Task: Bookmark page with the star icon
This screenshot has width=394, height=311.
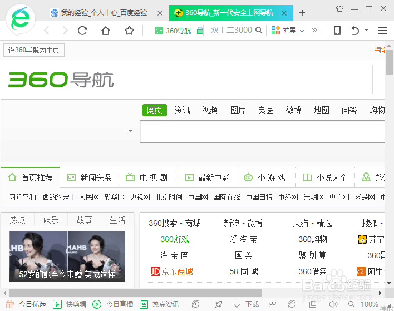Action: click(130, 31)
